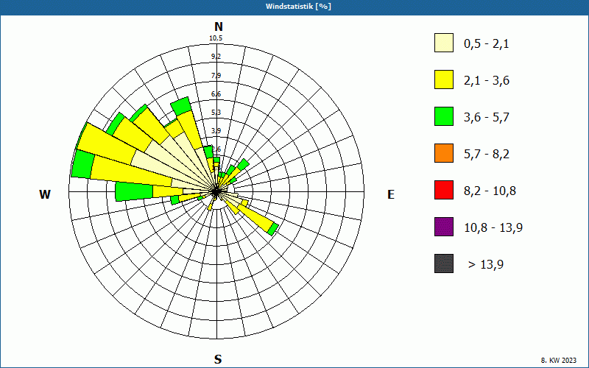
Task: Click the red 8,2 - 10,8 legend swatch
Action: [x=444, y=190]
